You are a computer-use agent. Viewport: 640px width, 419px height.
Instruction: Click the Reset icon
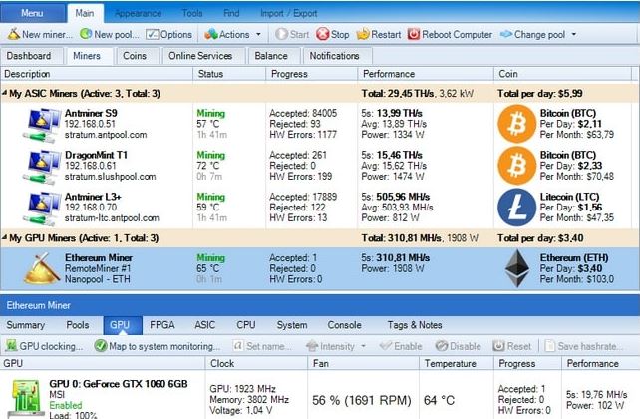[498, 346]
